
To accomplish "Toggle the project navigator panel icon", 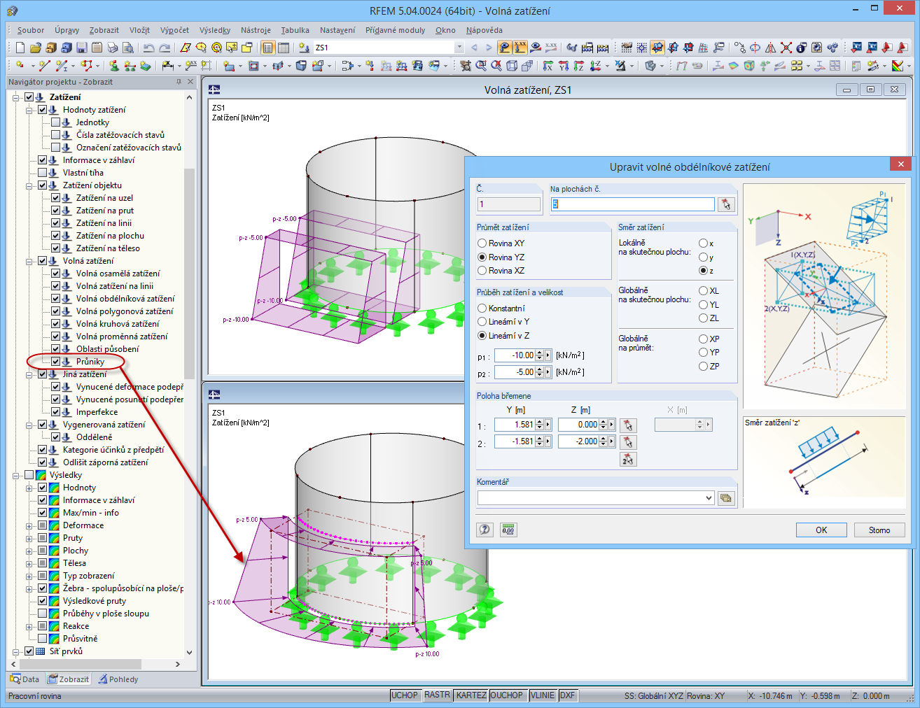I will tap(267, 48).
